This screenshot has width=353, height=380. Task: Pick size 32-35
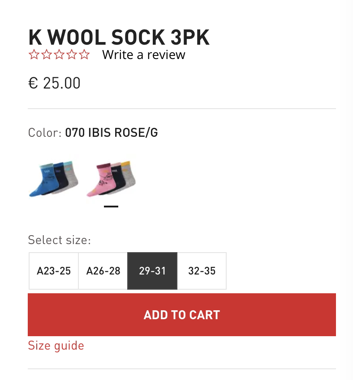pyautogui.click(x=202, y=271)
